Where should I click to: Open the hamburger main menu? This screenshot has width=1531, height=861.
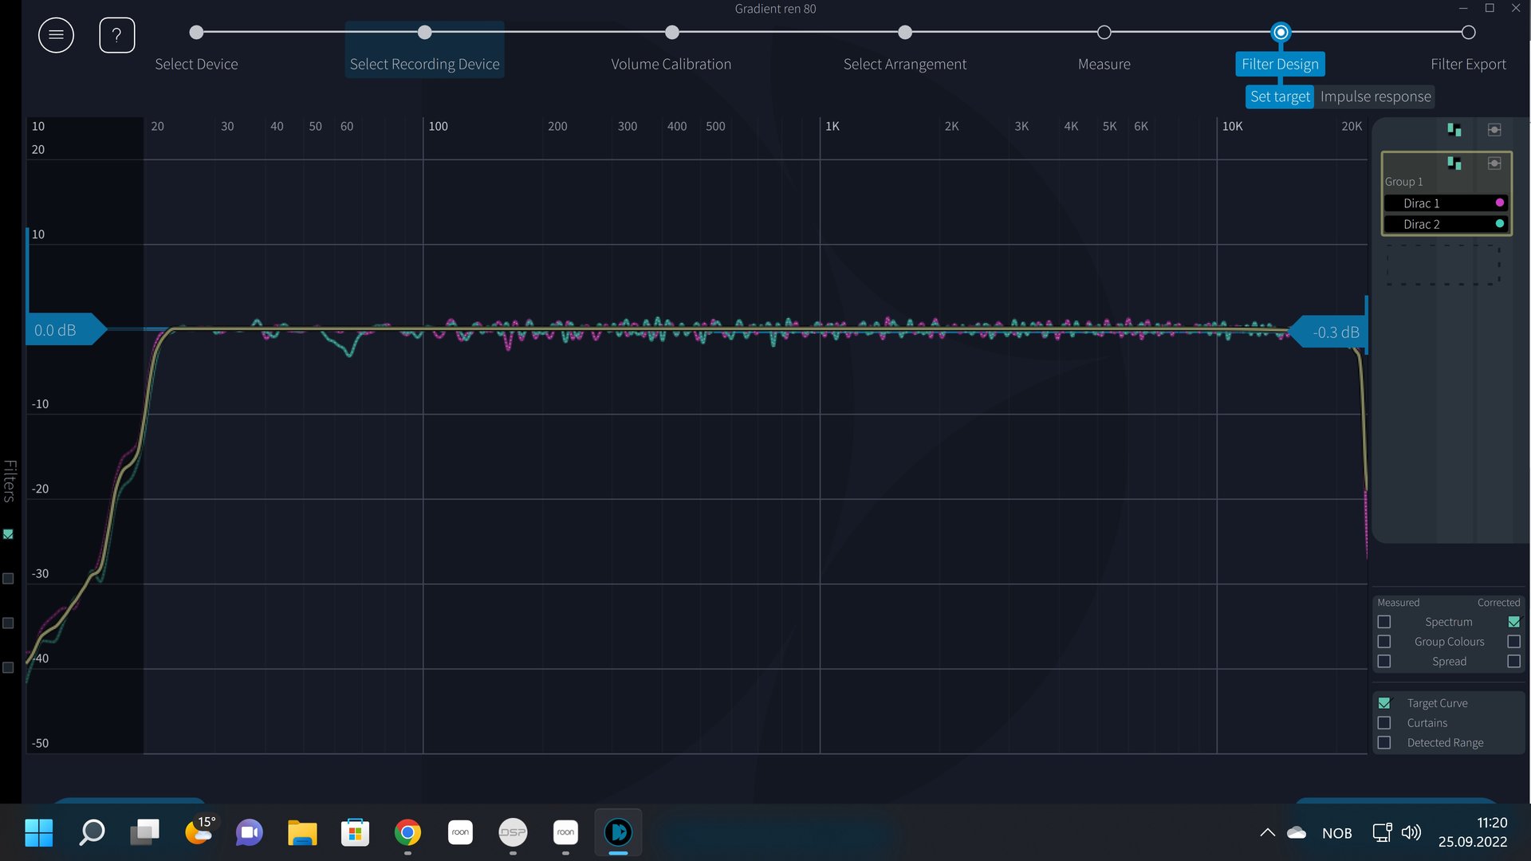[56, 35]
